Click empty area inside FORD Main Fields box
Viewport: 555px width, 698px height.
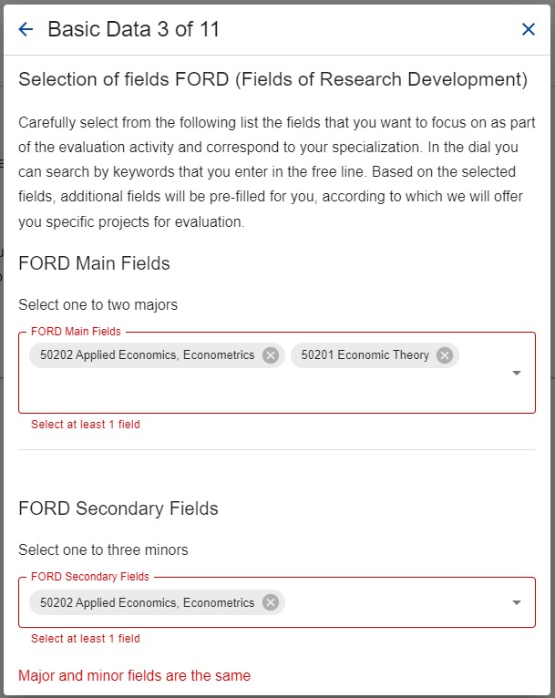pyautogui.click(x=267, y=392)
